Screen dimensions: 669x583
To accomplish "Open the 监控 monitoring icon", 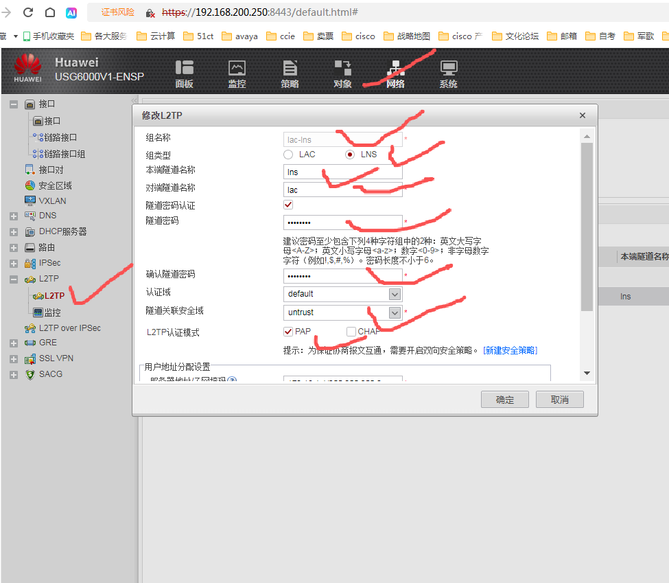I will (x=237, y=71).
